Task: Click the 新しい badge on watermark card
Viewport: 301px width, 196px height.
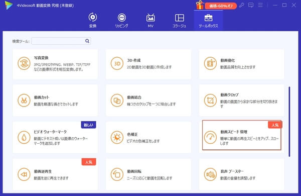Action: [88, 125]
